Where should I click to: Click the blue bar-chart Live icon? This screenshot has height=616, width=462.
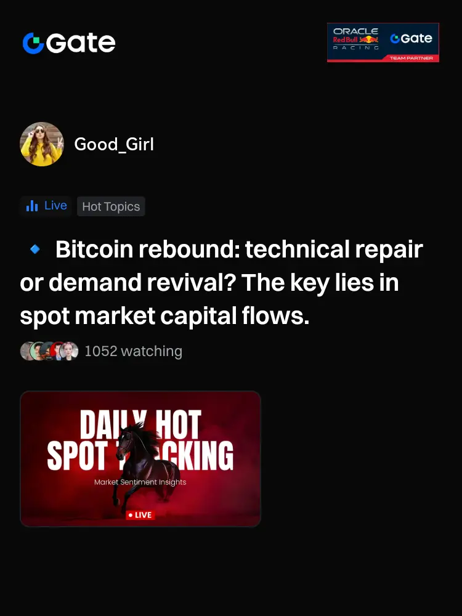click(x=32, y=206)
